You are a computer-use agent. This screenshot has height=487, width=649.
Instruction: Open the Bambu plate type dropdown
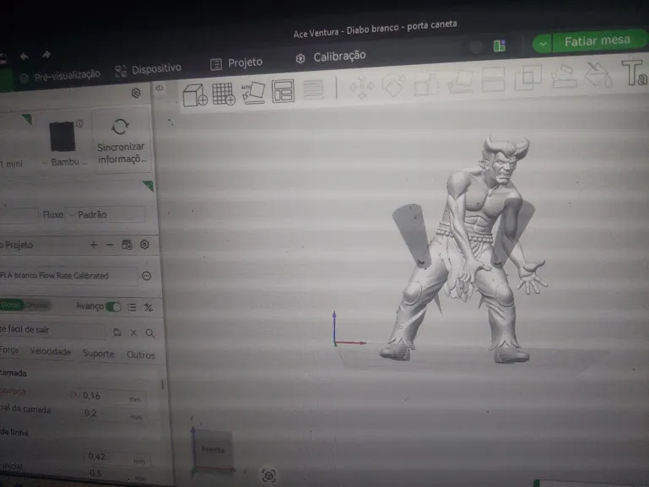tap(64, 162)
